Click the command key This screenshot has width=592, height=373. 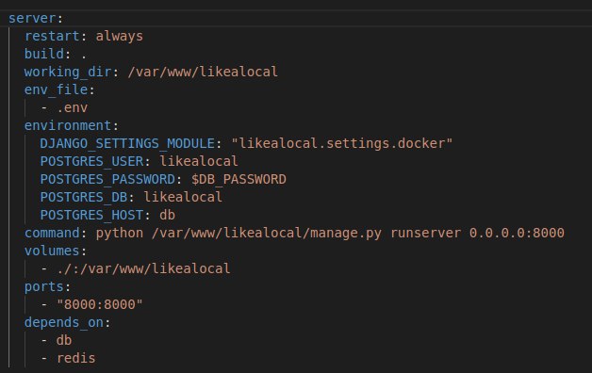coord(52,233)
